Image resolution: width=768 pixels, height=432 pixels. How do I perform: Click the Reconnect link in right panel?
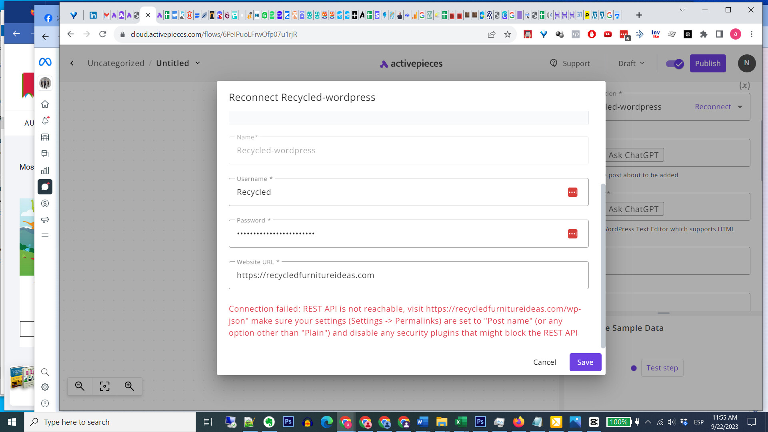tap(713, 107)
